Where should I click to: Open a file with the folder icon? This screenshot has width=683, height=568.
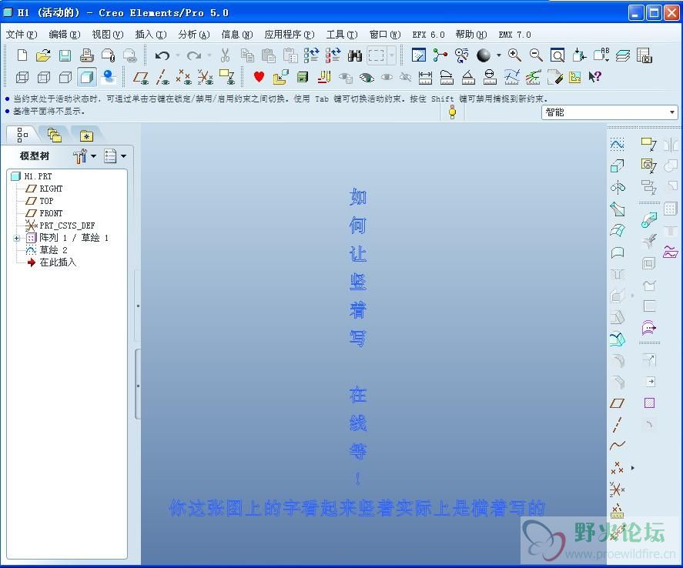click(43, 55)
